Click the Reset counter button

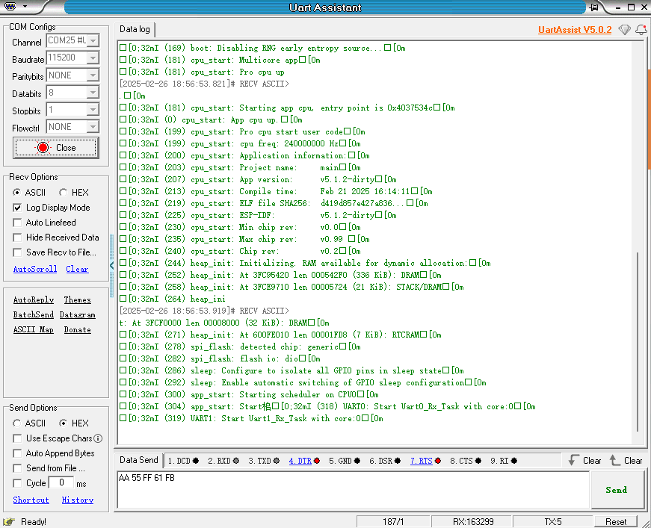coord(616,522)
